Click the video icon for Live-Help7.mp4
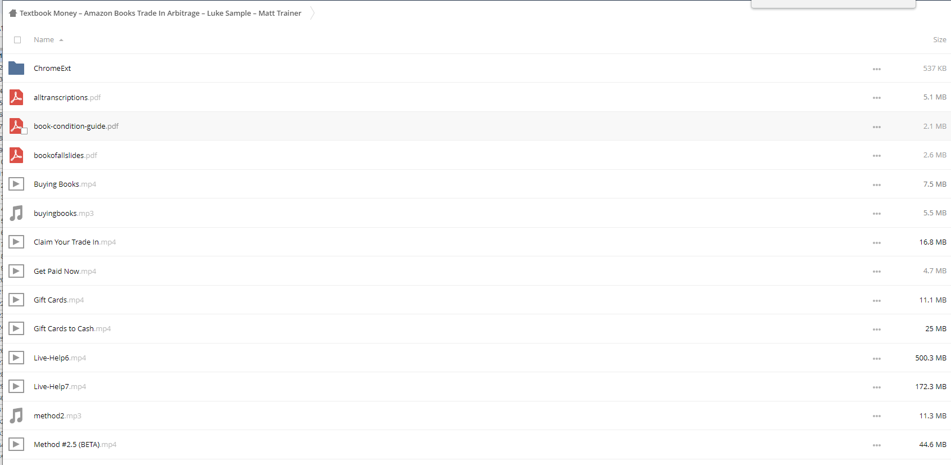This screenshot has width=951, height=465. click(16, 386)
